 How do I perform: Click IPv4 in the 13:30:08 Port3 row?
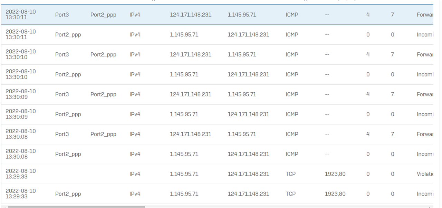(135, 134)
